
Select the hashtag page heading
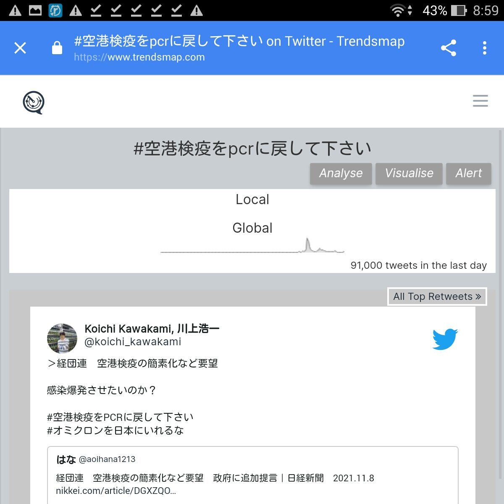[x=252, y=148]
